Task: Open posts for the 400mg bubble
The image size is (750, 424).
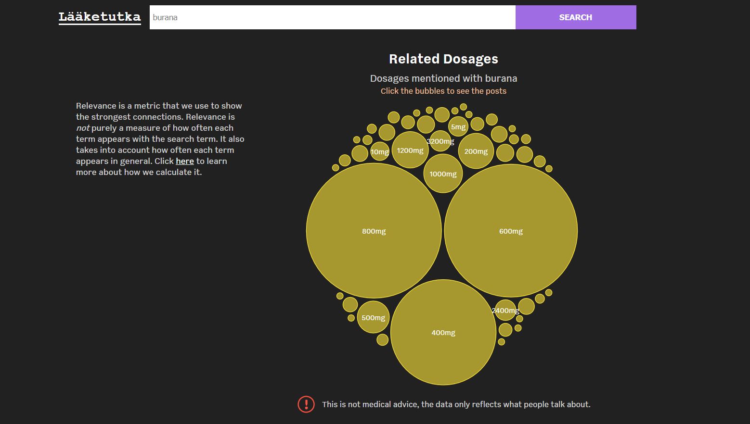Action: (x=443, y=332)
